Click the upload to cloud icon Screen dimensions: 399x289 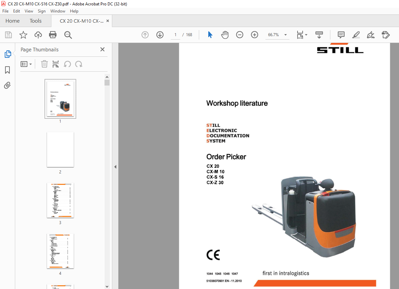click(38, 35)
